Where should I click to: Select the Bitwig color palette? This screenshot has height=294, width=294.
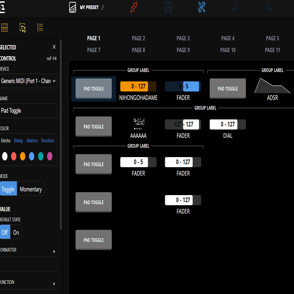[x=18, y=141]
